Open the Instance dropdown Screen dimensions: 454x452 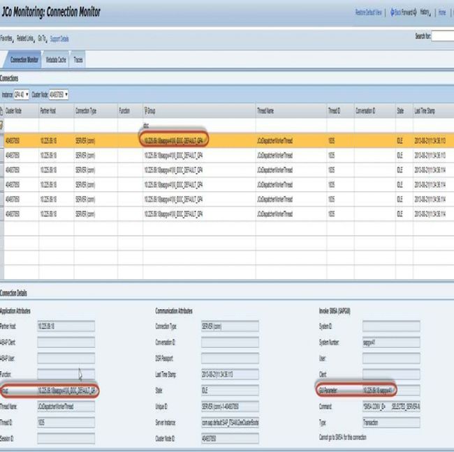(22, 95)
